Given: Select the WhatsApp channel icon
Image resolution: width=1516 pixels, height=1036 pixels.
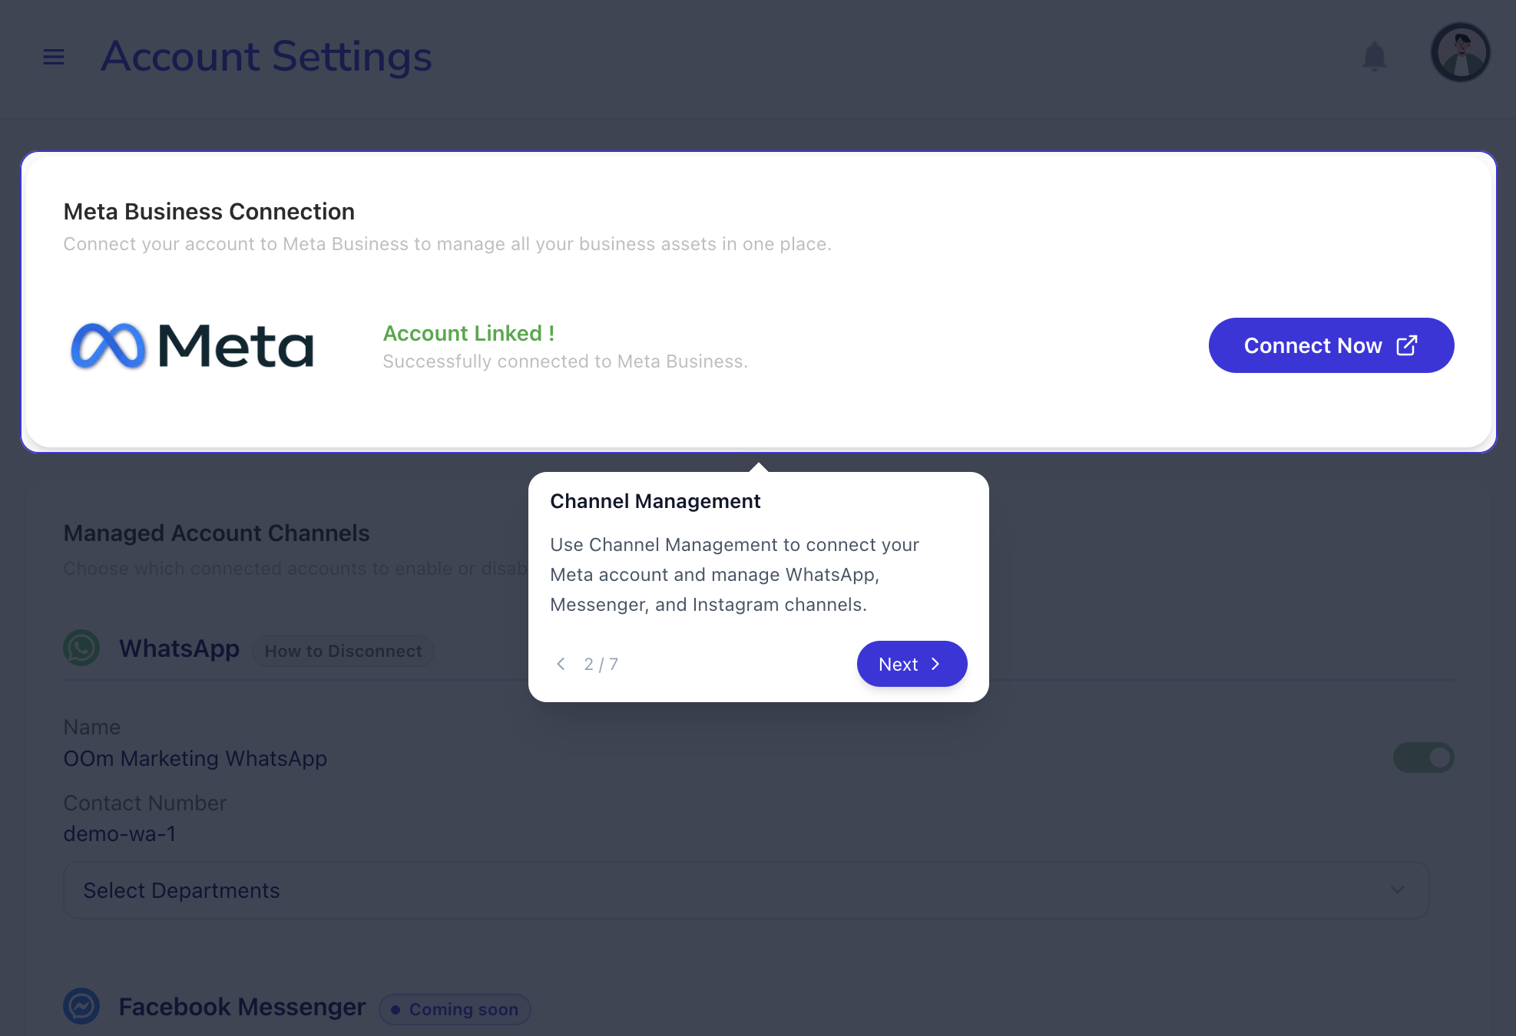Looking at the screenshot, I should click(x=81, y=648).
